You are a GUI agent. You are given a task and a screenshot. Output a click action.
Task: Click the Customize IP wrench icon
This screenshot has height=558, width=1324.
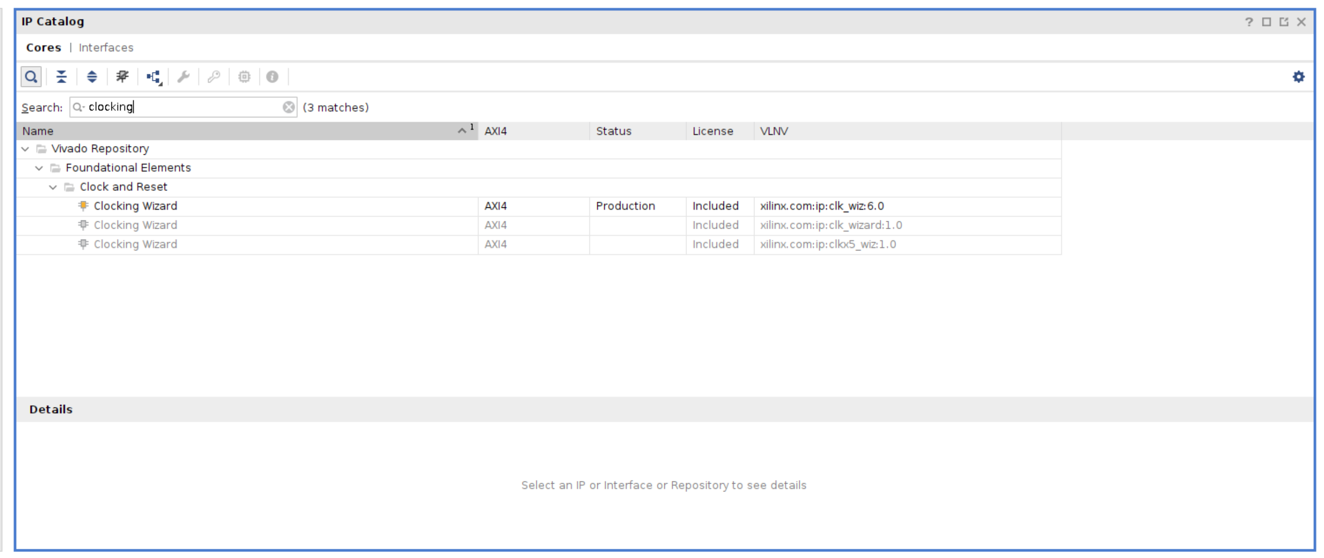[184, 77]
